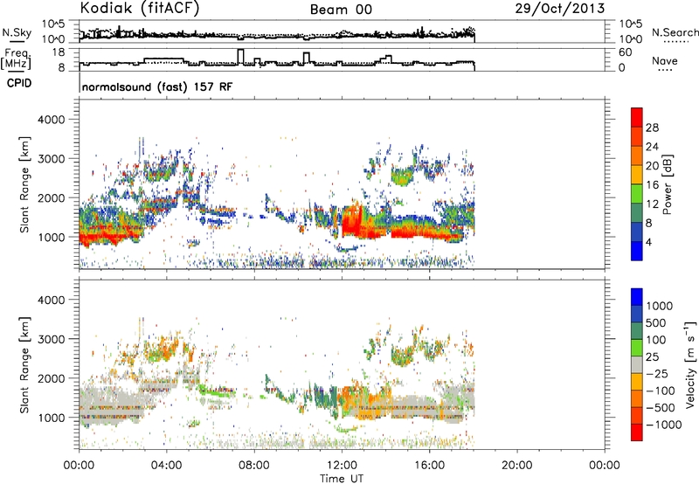The image size is (699, 484).
Task: Click the '-1000' velocity colorbar tick
Action: click(663, 425)
